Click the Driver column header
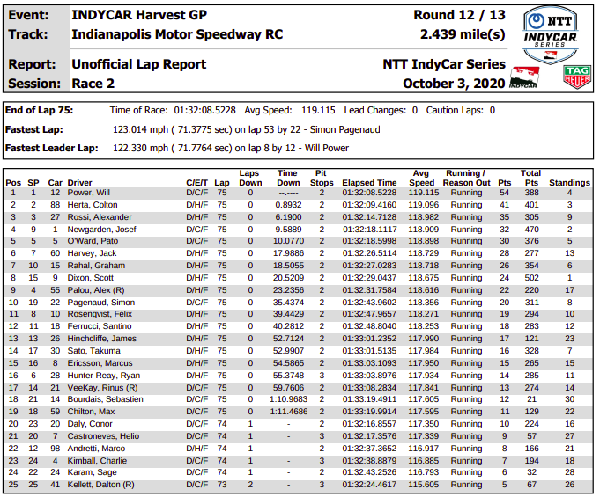This screenshot has height=497, width=600. tap(79, 183)
